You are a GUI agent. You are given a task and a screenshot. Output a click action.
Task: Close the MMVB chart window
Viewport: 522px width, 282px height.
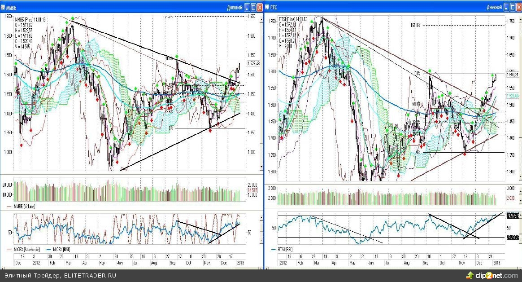tap(260, 7)
